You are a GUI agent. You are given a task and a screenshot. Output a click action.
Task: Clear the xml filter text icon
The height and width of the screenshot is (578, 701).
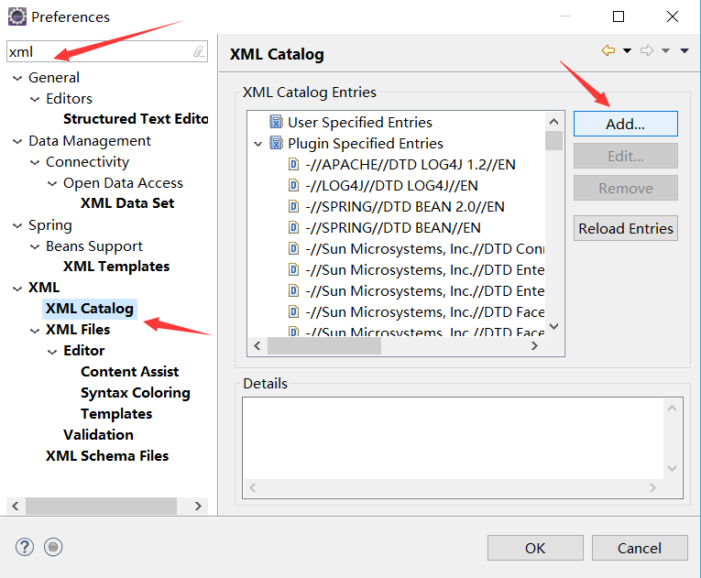point(199,52)
